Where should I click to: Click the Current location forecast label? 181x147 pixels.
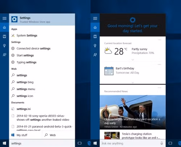click(x=118, y=43)
